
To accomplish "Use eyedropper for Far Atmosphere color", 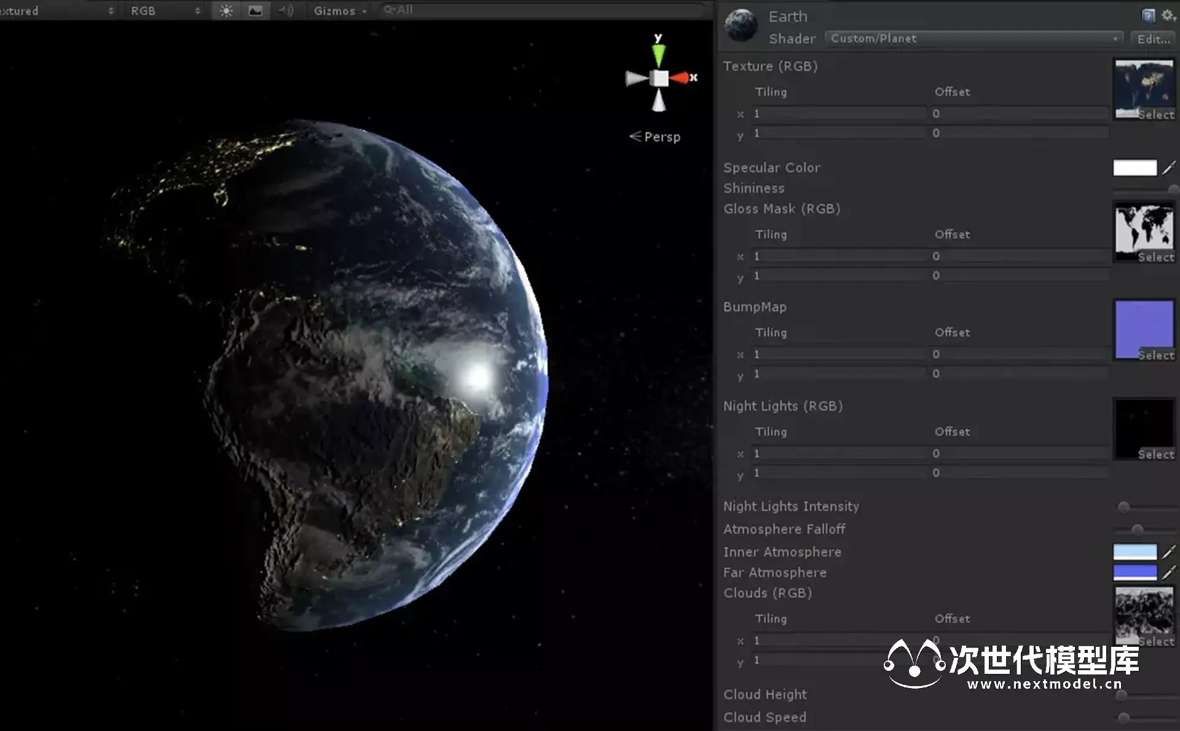I will tap(1169, 573).
